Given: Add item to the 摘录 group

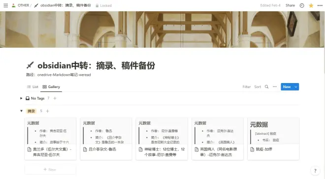Looking at the screenshot, I should (x=47, y=111).
